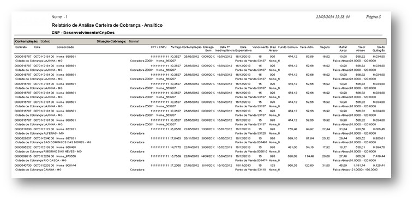Select the group value 'Sorteio'
Screen dimensions: 414x201
click(x=45, y=42)
